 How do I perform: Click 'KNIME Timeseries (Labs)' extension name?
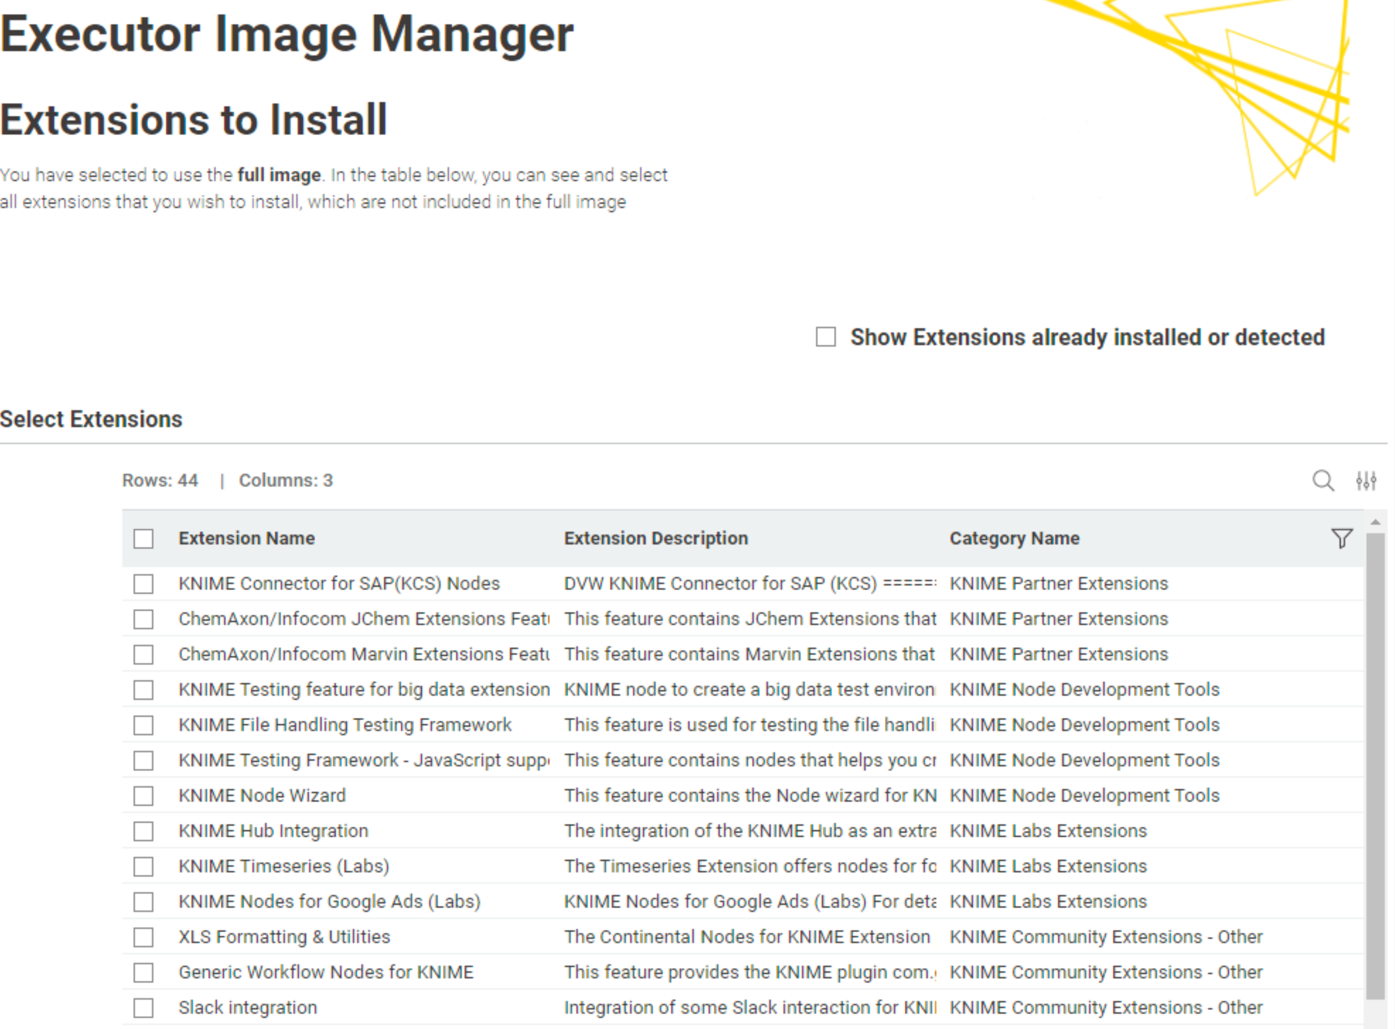tap(284, 866)
